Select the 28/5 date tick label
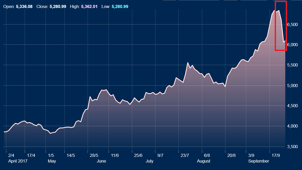302x170 pixels. click(x=94, y=155)
